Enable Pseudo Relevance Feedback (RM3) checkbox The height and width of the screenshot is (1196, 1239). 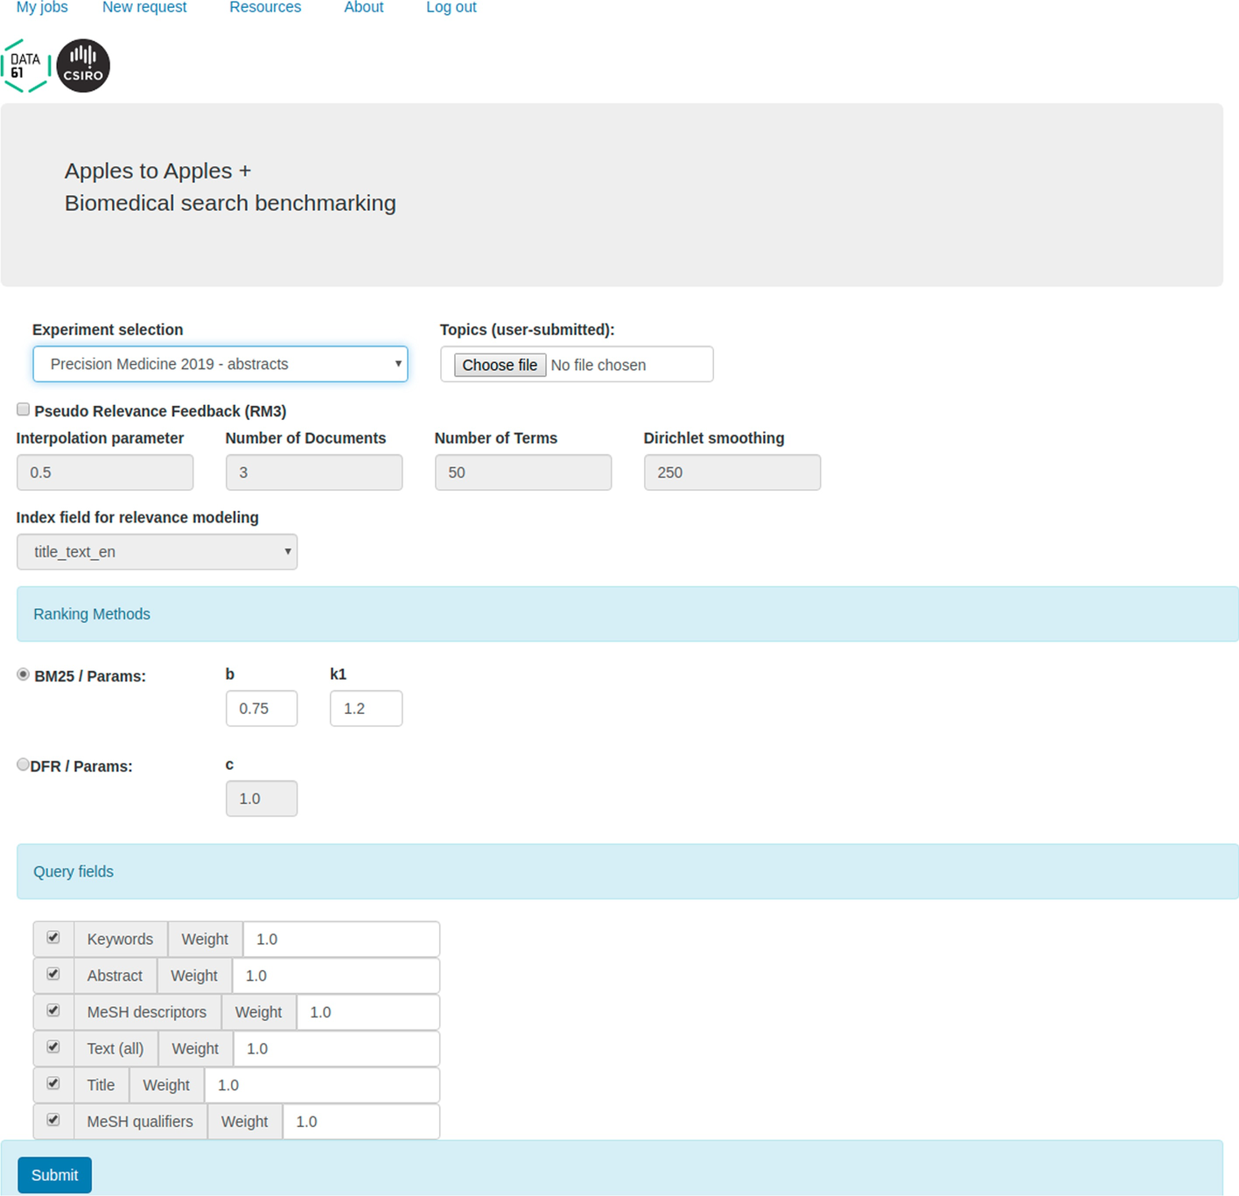point(24,409)
